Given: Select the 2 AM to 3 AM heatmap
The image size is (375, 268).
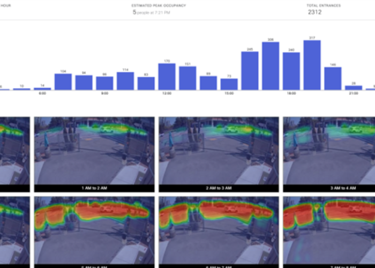Looking at the screenshot, I should 219,152.
